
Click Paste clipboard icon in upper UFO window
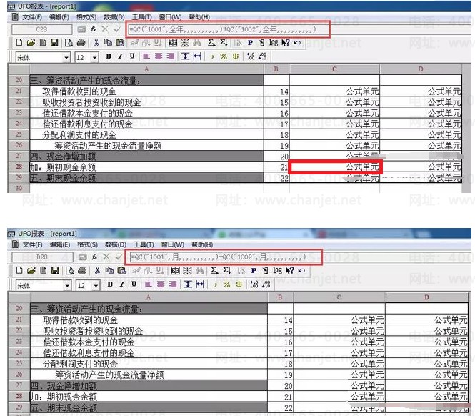pyautogui.click(x=120, y=43)
